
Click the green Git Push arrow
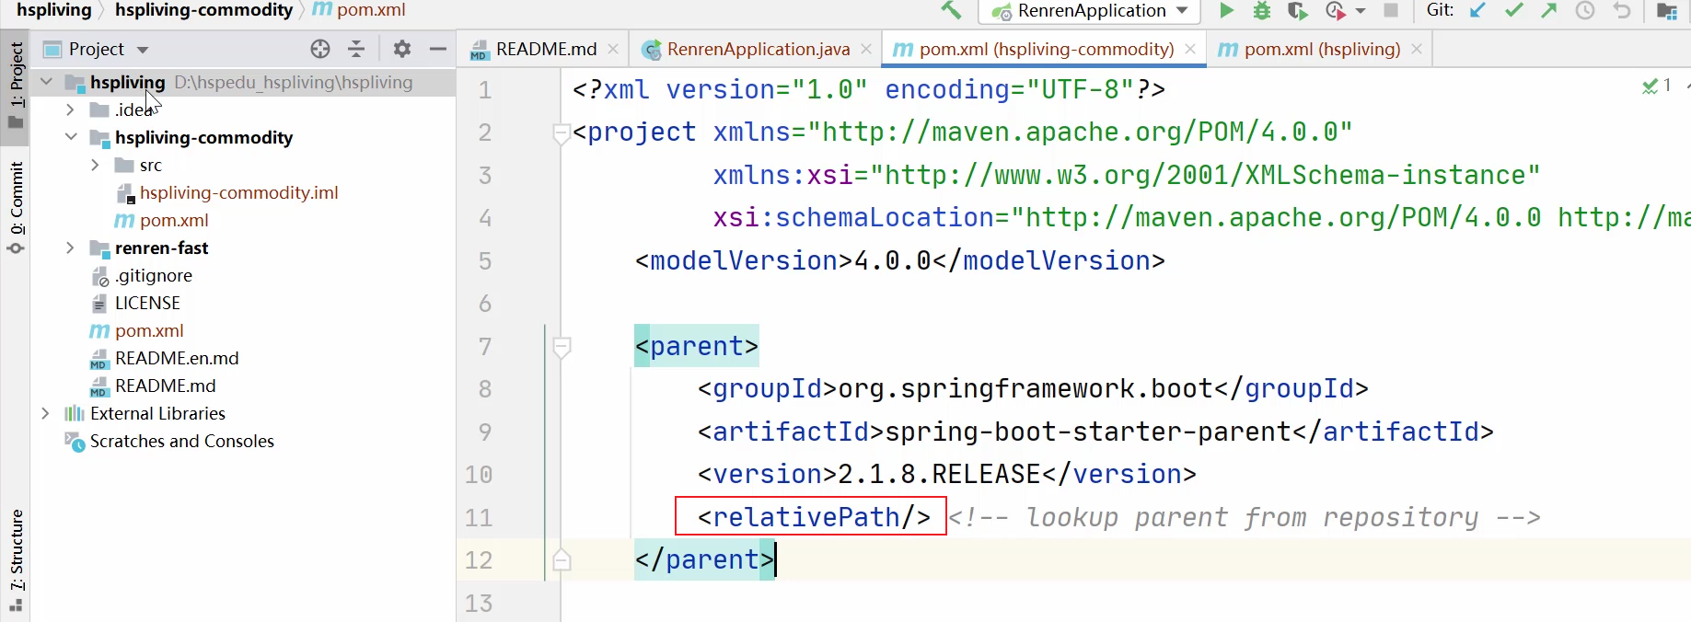1549,11
